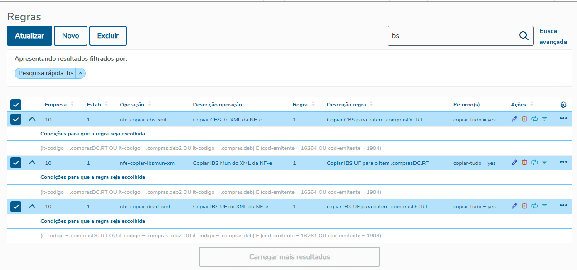
Task: Delete the nfe-copiar-cbs-xml rule via trash icon
Action: [524, 119]
